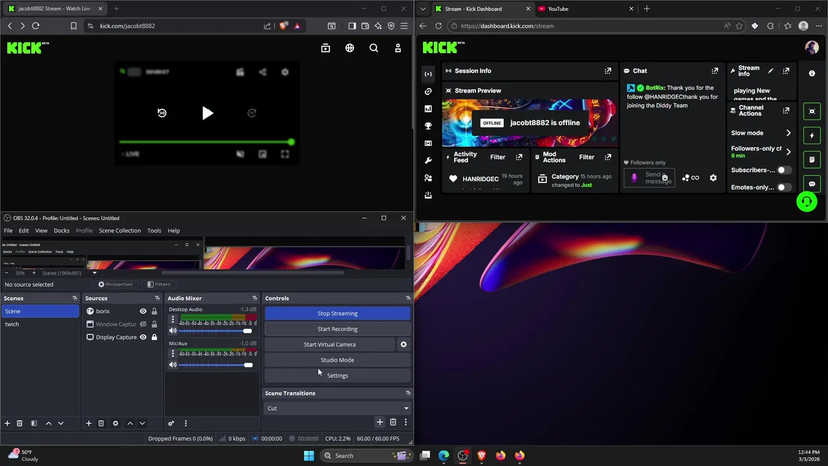Add a scene transition with plus icon
Viewport: 828px width, 466px height.
(x=380, y=422)
